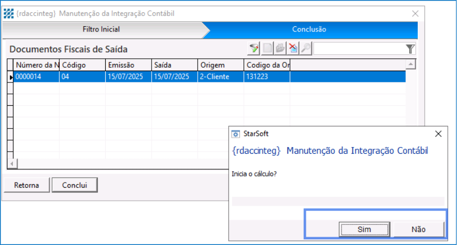Click the magnifier search toolbar icon
This screenshot has width=457, height=245.
coord(306,48)
